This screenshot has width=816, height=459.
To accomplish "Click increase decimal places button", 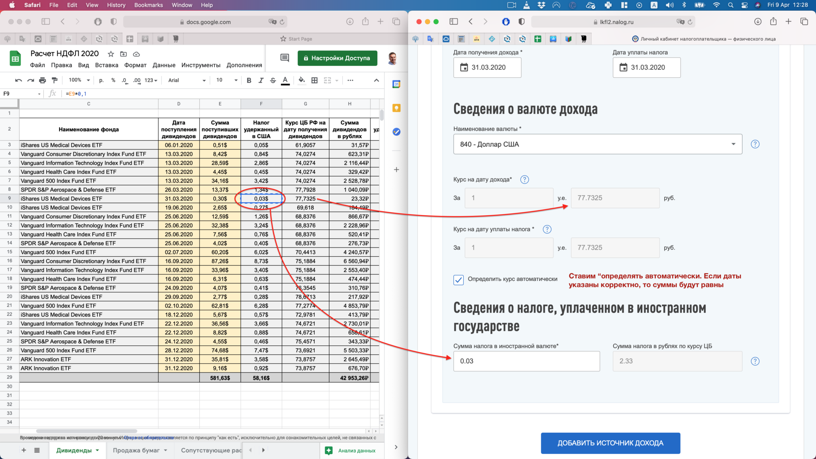I will tap(137, 80).
